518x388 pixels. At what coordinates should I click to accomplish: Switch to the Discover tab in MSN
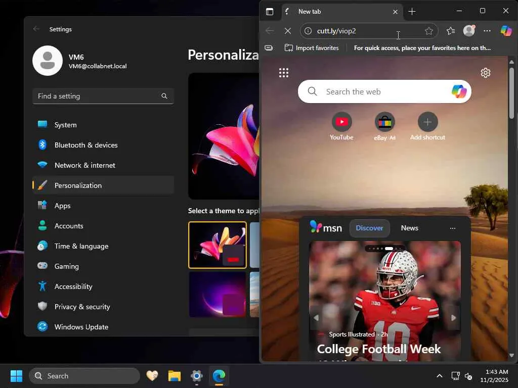[x=369, y=228]
